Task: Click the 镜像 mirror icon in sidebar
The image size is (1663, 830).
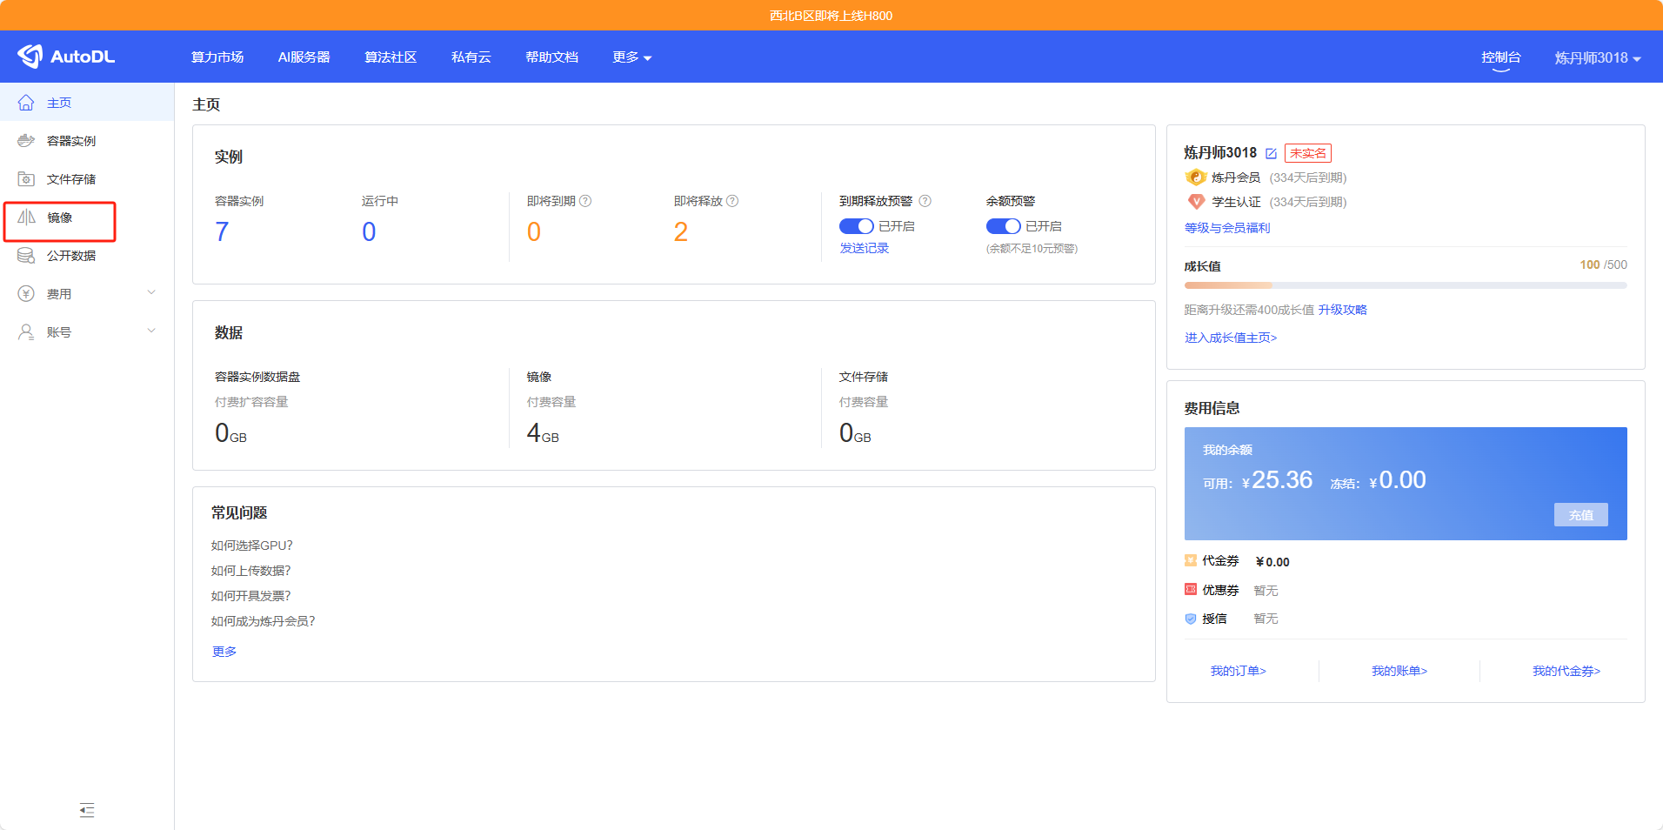Action: point(26,218)
